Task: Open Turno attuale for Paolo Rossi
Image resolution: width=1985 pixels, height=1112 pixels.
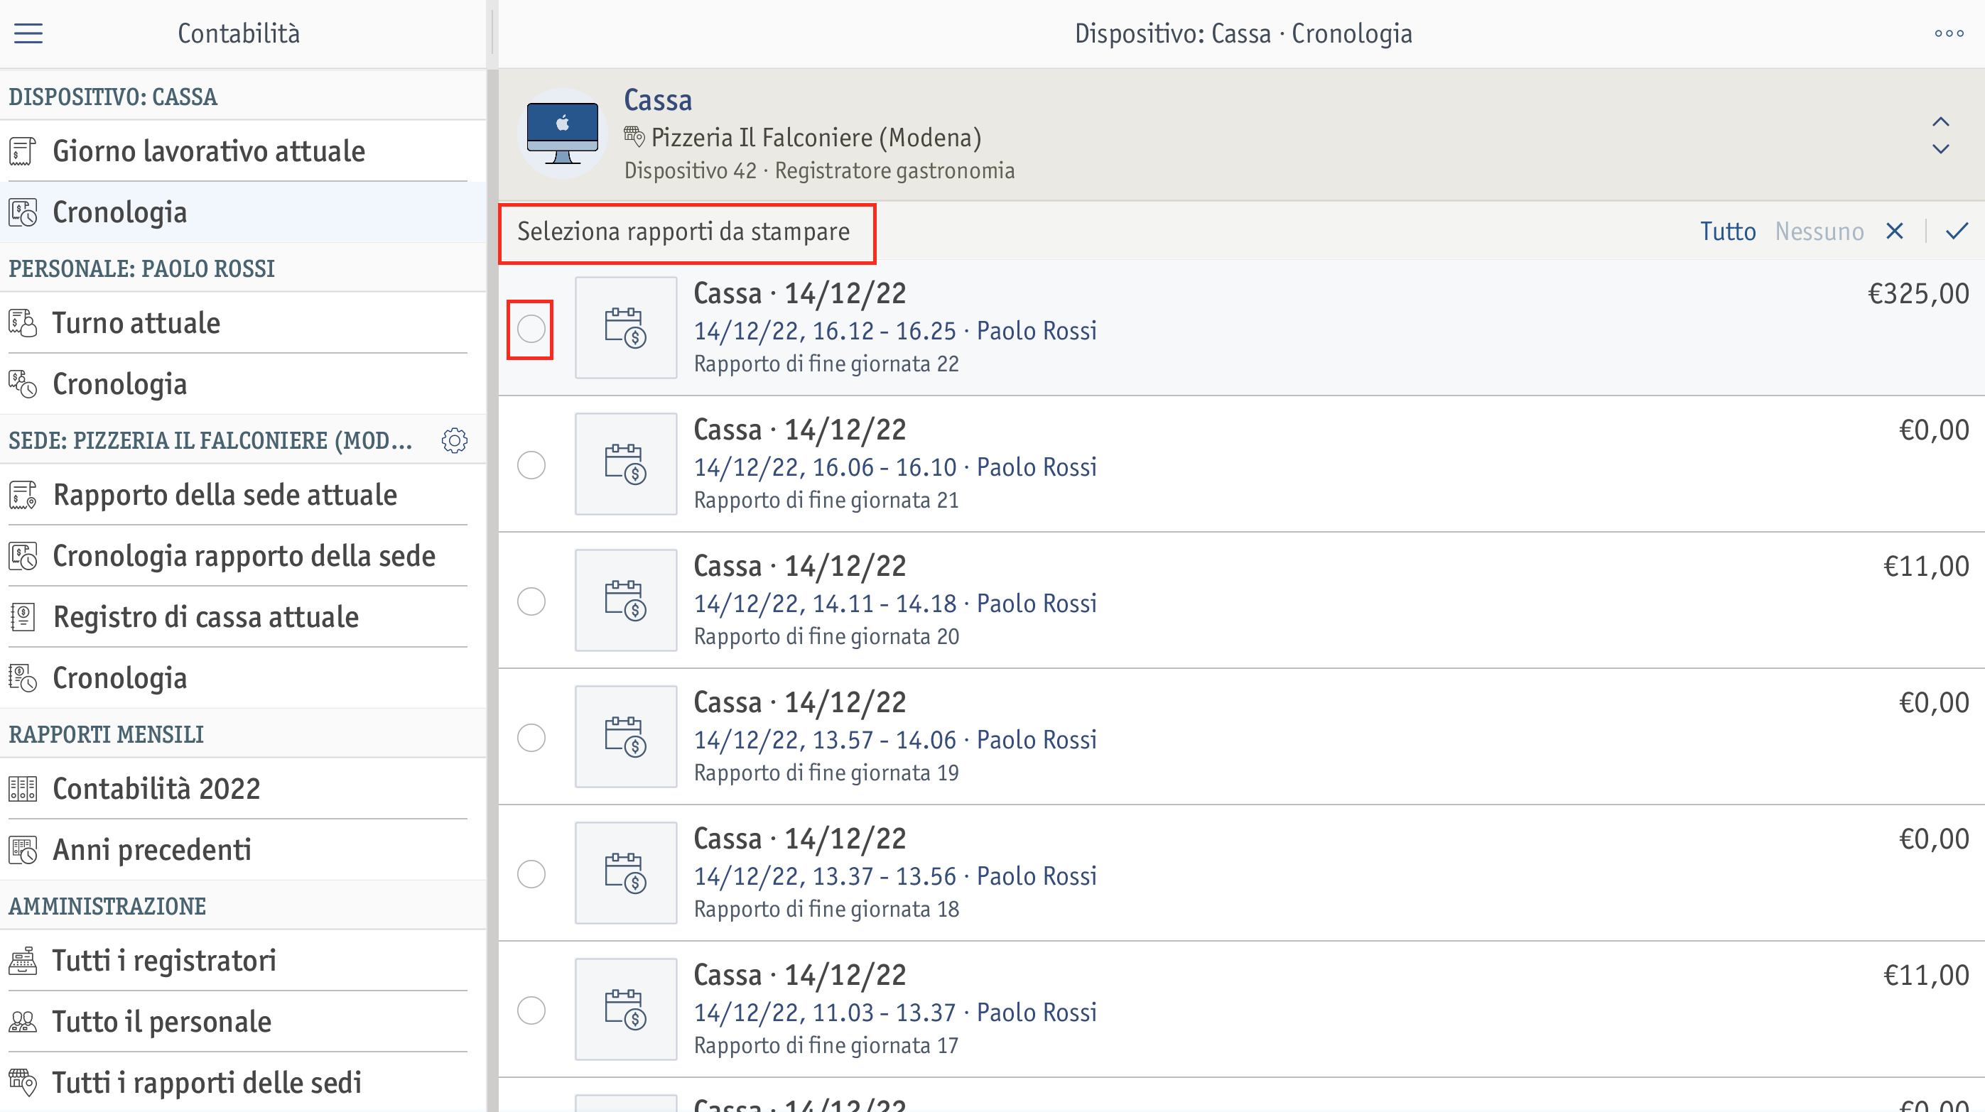Action: coord(243,322)
